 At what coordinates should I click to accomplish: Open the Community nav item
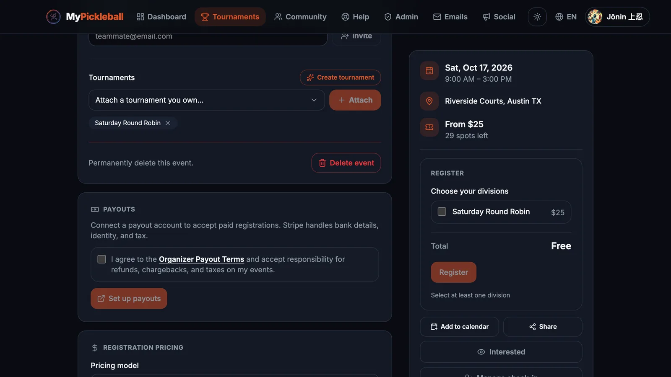coord(300,17)
